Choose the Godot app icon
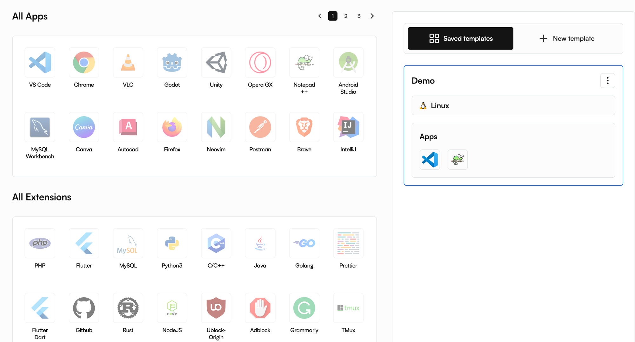Screen dimensions: 635x342 click(x=172, y=62)
